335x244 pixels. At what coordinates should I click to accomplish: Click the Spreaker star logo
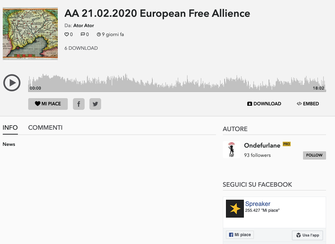[235, 209]
